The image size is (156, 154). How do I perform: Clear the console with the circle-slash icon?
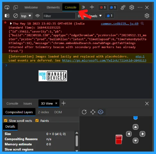pos(15,16)
